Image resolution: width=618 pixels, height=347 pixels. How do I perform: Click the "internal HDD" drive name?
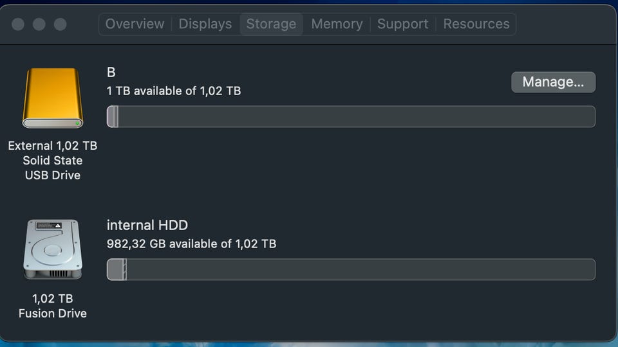pyautogui.click(x=147, y=226)
